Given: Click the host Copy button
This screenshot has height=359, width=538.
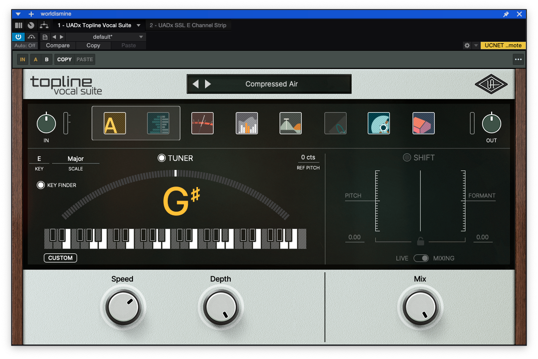Looking at the screenshot, I should [x=93, y=45].
